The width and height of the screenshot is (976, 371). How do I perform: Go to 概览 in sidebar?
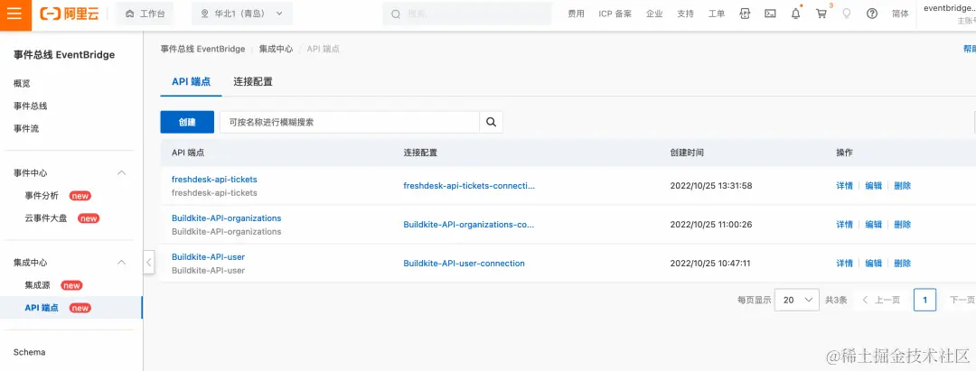22,83
